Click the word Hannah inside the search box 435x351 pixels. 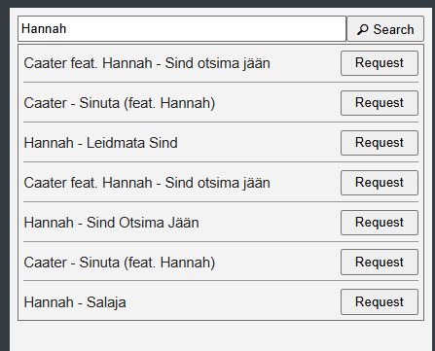click(x=44, y=29)
